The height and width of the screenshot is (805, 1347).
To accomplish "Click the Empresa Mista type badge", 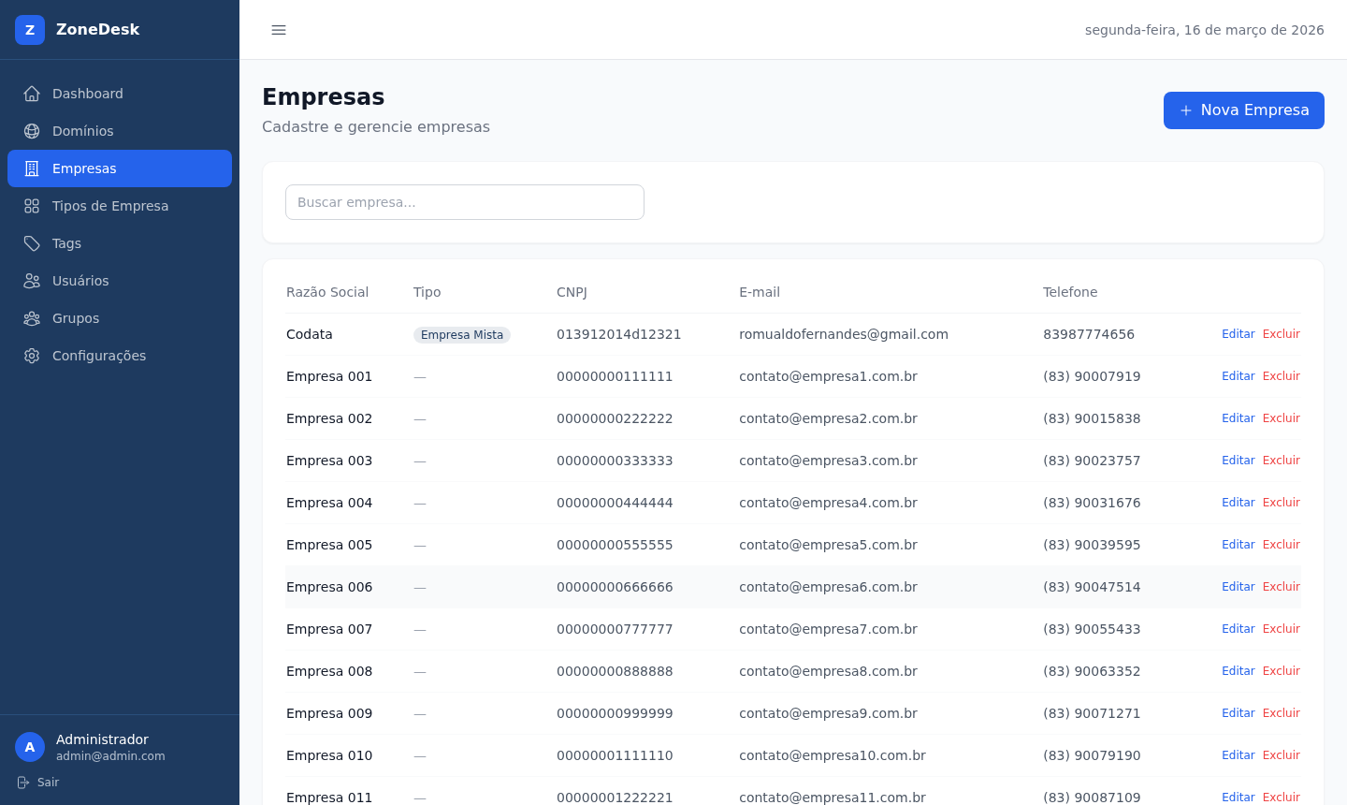I will pos(462,335).
